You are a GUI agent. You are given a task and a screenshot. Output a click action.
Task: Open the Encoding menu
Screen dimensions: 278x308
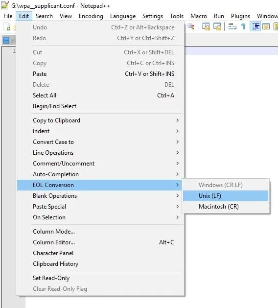point(91,16)
